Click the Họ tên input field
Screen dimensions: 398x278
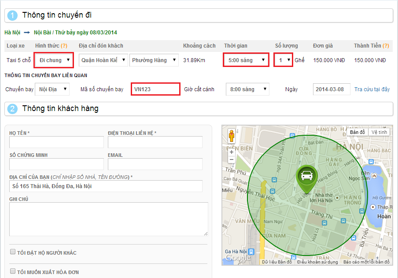pos(56,142)
